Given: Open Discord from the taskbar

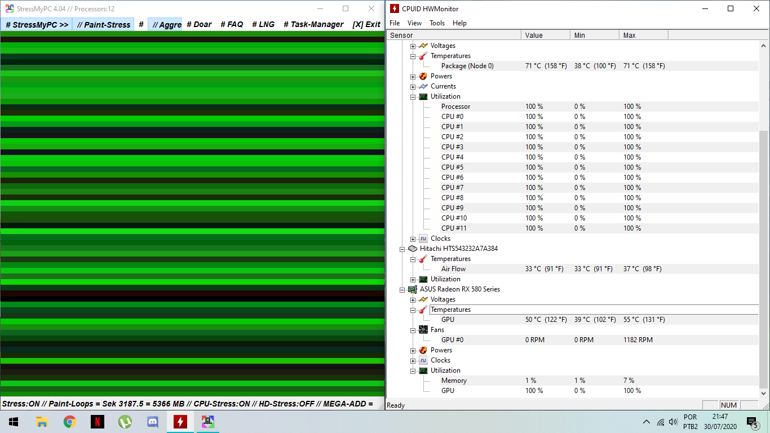Looking at the screenshot, I should [x=152, y=422].
